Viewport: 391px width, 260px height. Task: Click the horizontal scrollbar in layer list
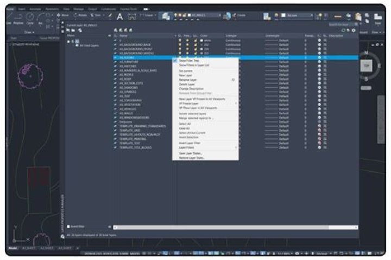point(228,226)
